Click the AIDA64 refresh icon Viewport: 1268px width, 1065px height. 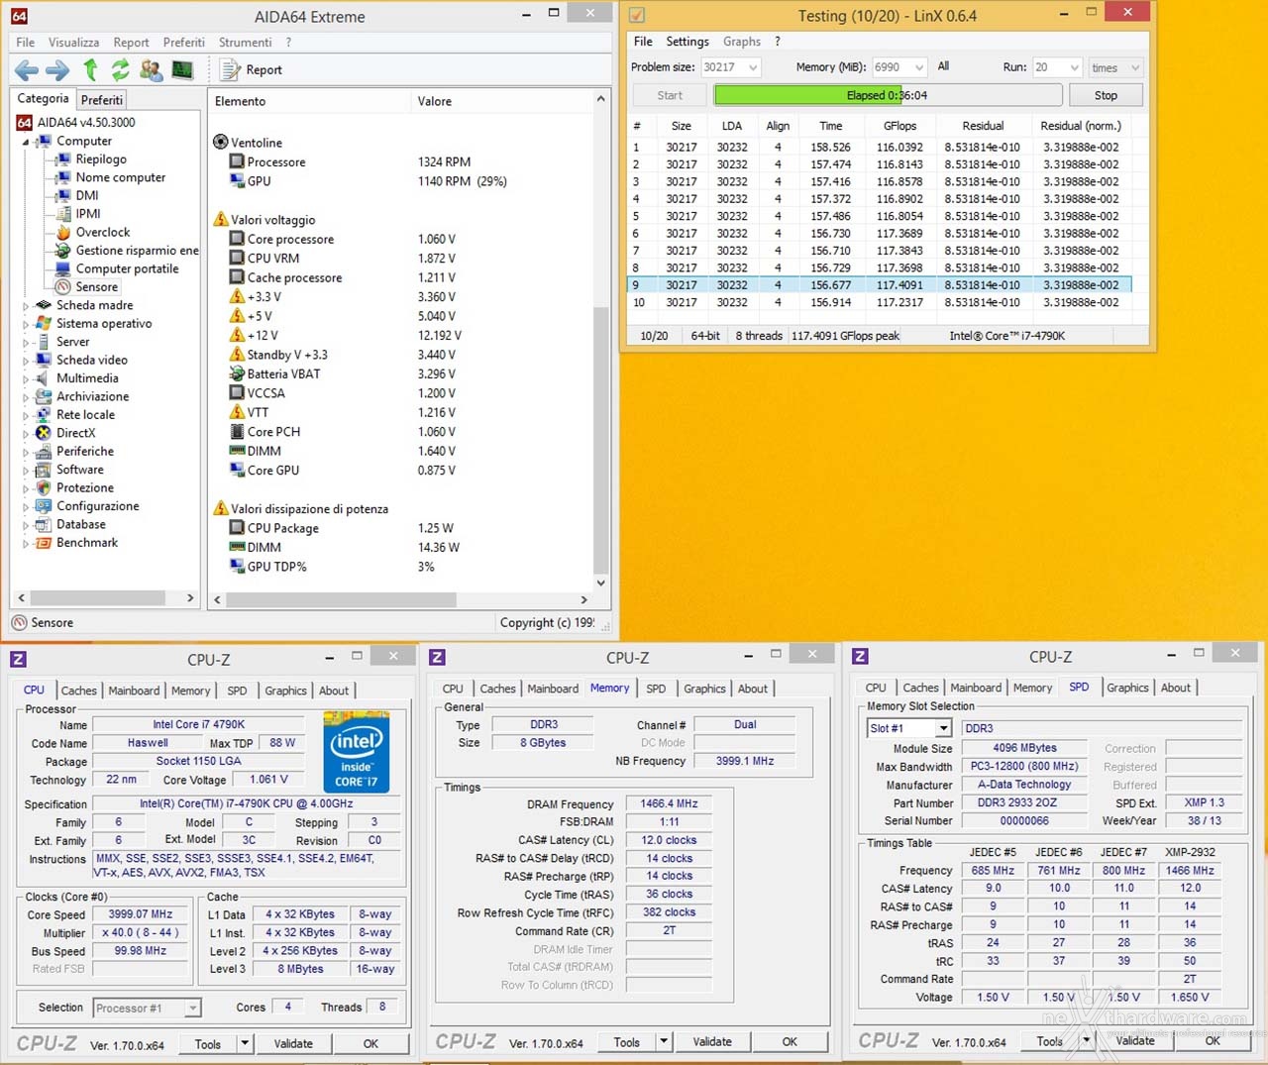pos(121,69)
